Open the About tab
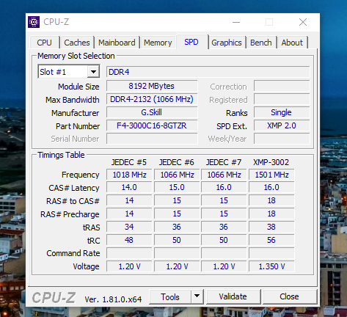This screenshot has height=317, width=347. pyautogui.click(x=292, y=43)
